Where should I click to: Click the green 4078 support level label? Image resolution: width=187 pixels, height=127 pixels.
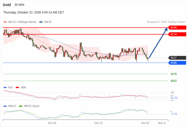pos(174,74)
